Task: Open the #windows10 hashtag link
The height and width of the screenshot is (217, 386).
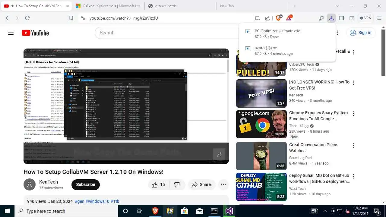Action: pos(97,201)
